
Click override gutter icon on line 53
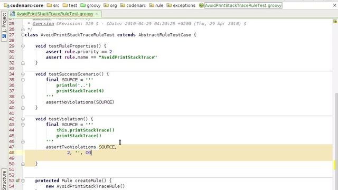click(17, 180)
